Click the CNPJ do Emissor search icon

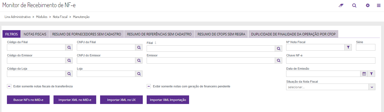[139, 61]
